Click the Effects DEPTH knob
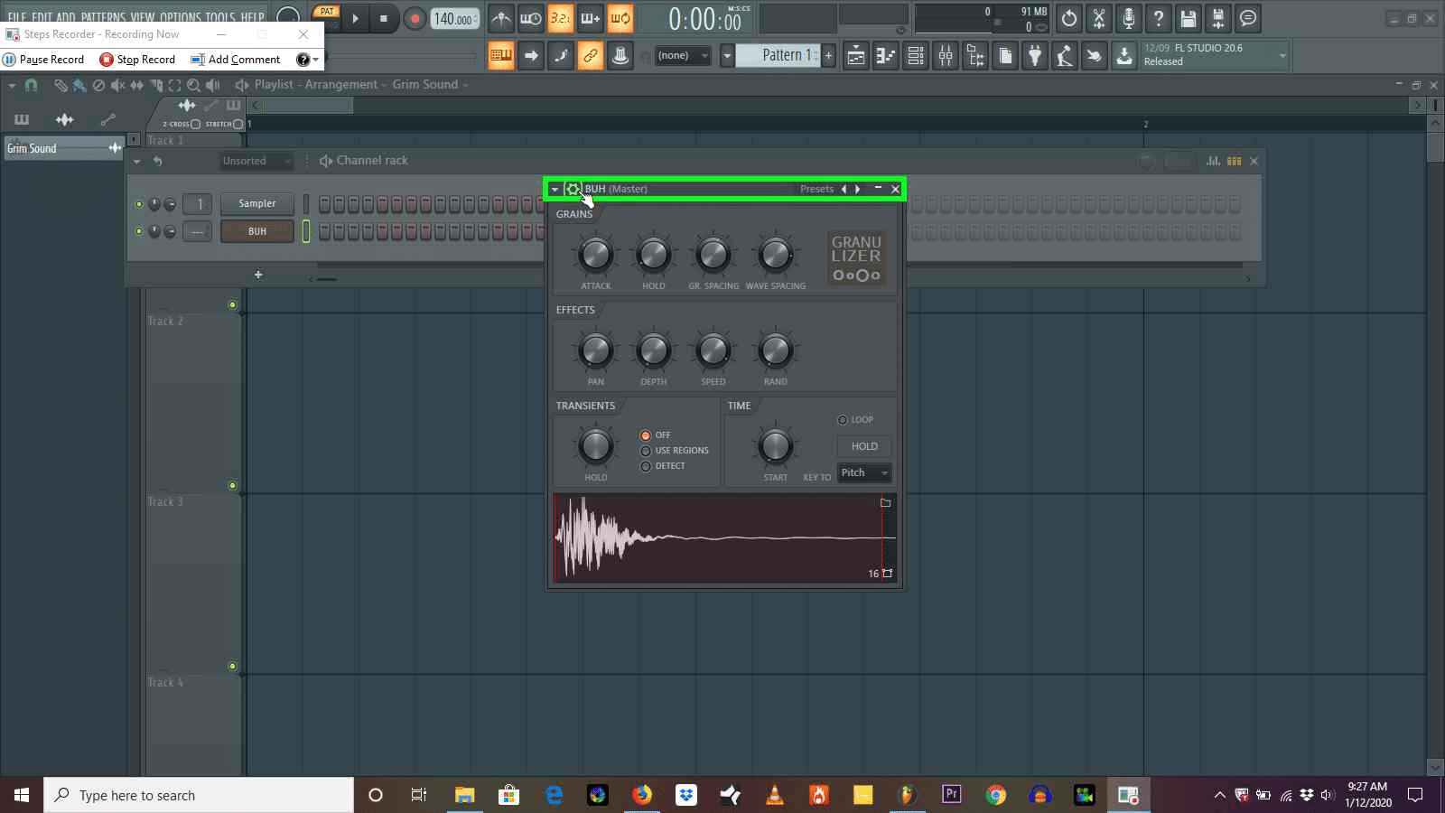The height and width of the screenshot is (813, 1445). point(653,350)
